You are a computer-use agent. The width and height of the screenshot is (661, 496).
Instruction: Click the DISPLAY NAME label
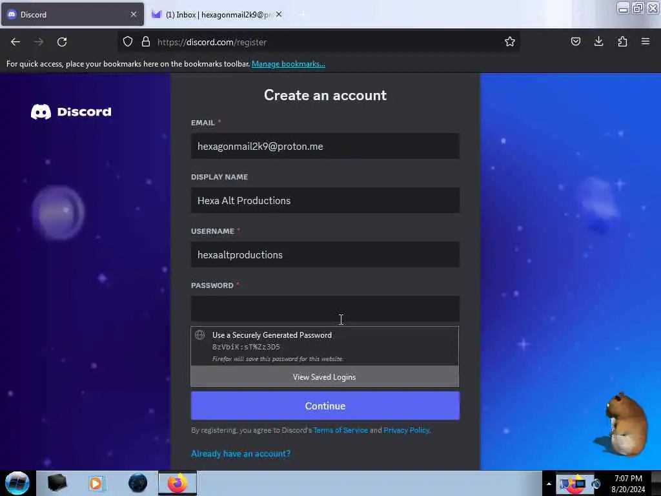219,177
